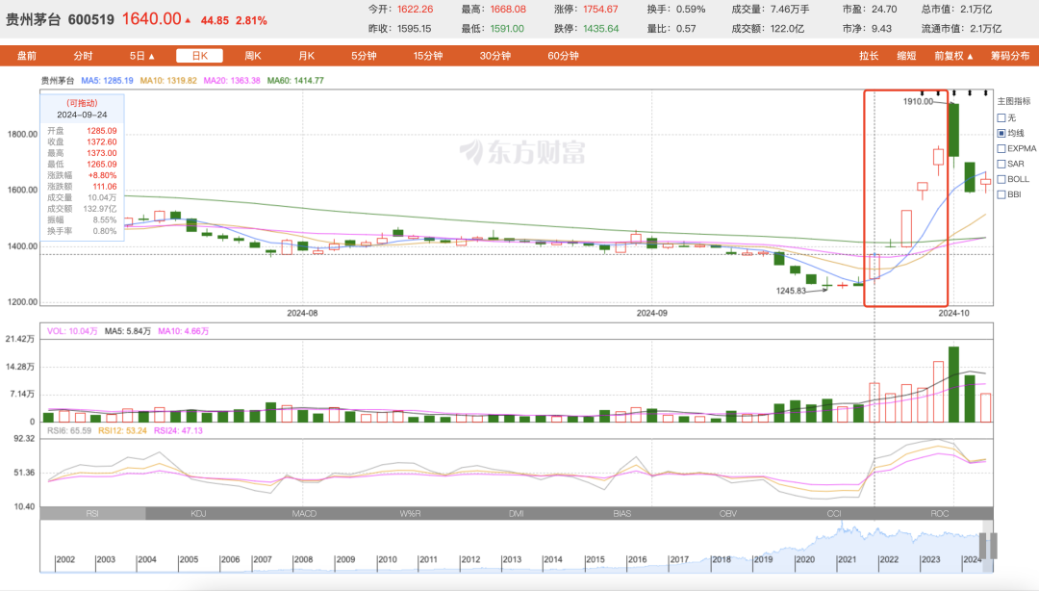
Task: Click the tallest green volume bar
Action: (x=953, y=384)
